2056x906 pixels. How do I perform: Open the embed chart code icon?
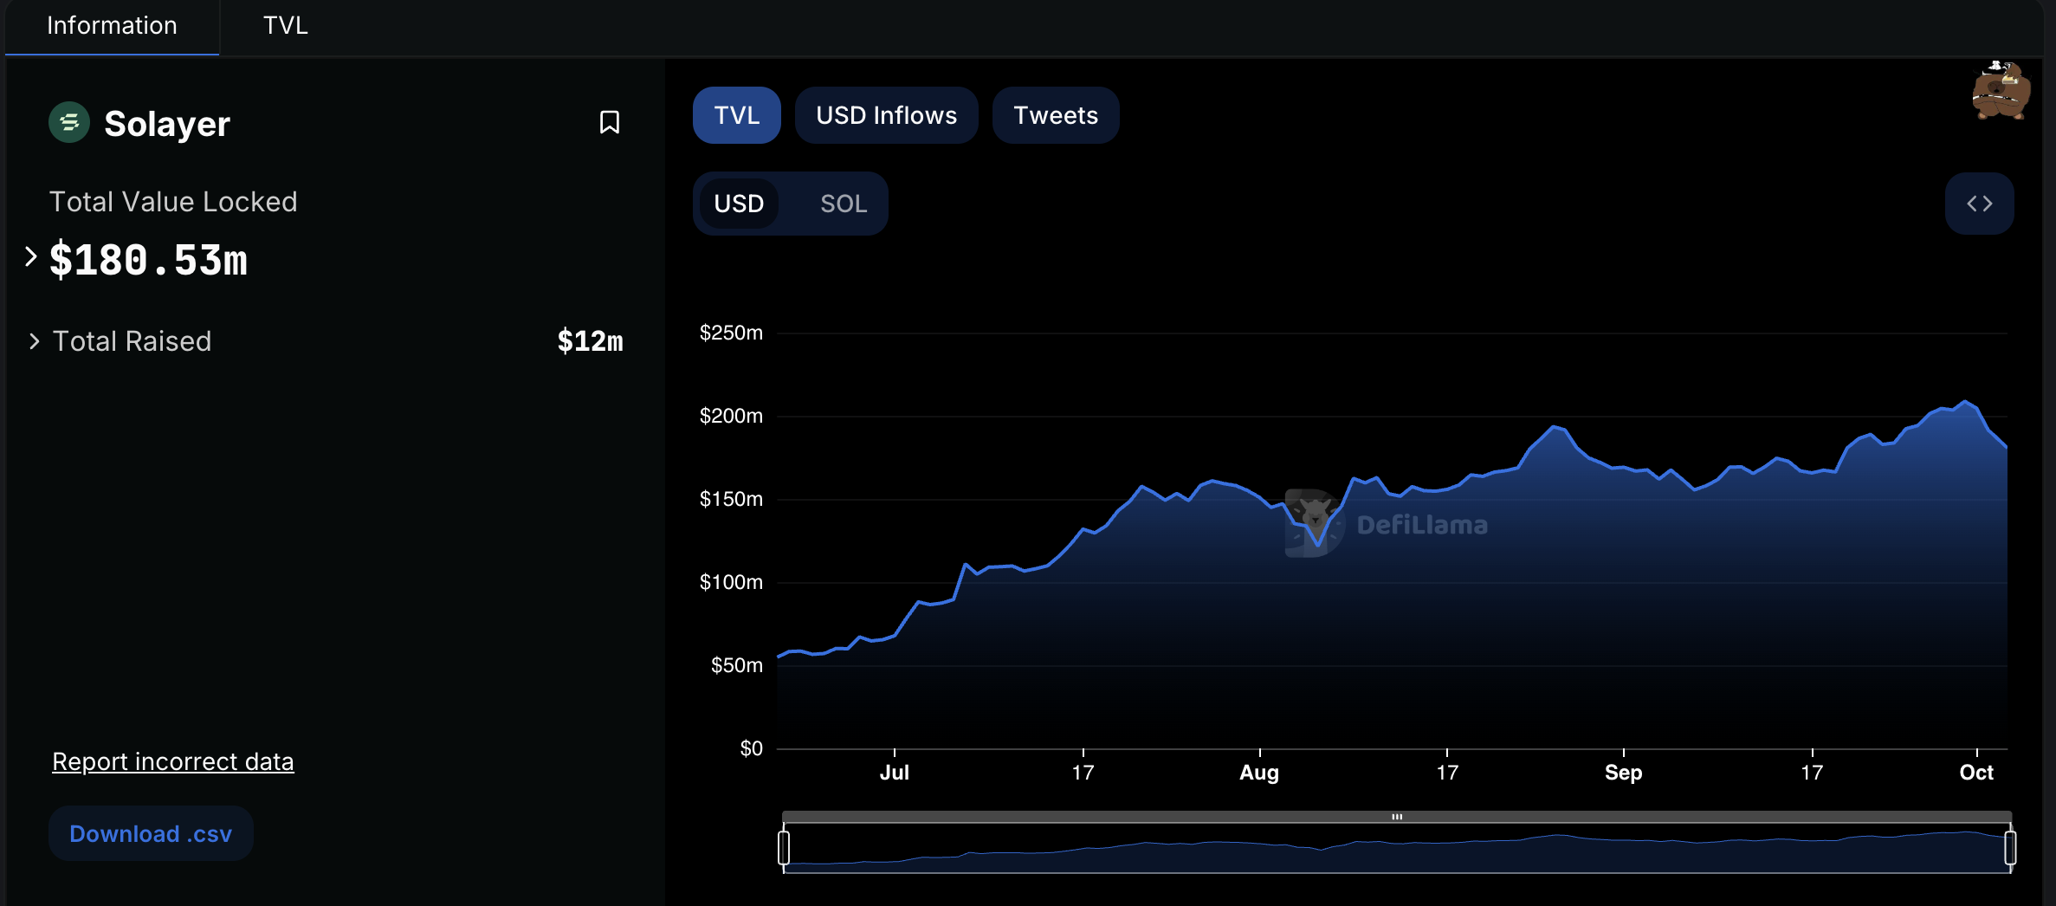click(1979, 204)
